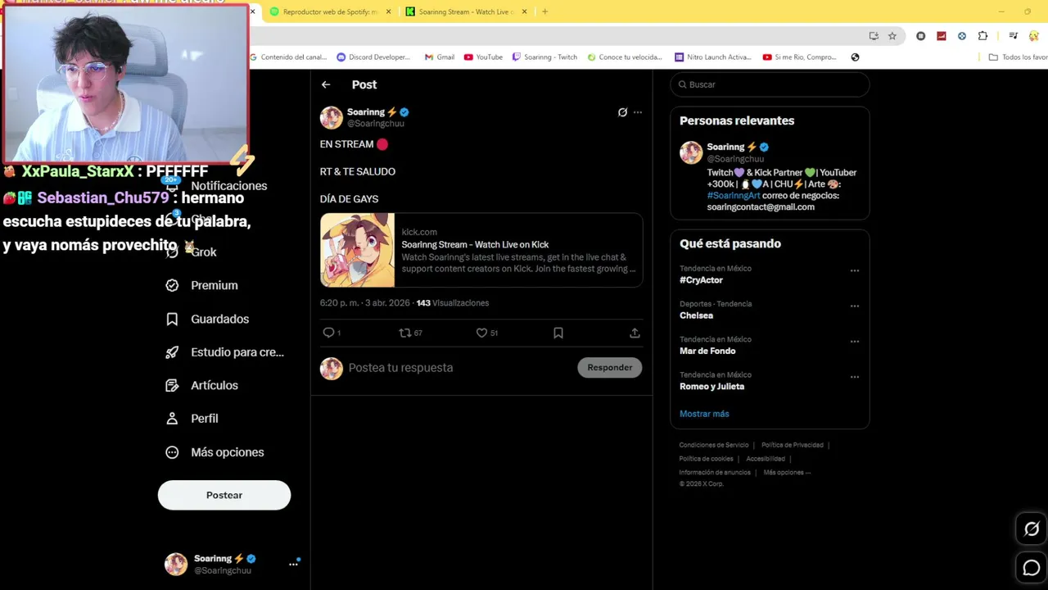This screenshot has width=1048, height=590.
Task: Open Artículos in the sidebar
Action: tap(202, 385)
